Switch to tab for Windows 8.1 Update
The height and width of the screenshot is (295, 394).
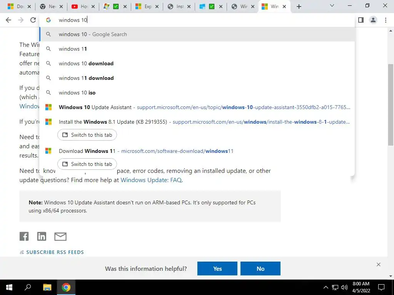click(87, 135)
